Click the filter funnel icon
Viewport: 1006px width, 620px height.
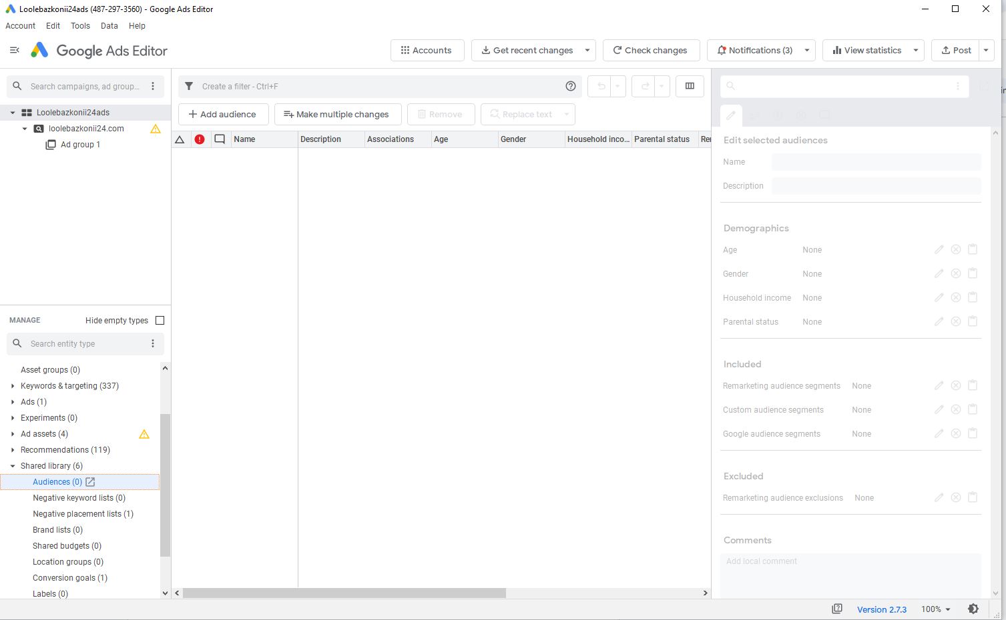pos(189,86)
